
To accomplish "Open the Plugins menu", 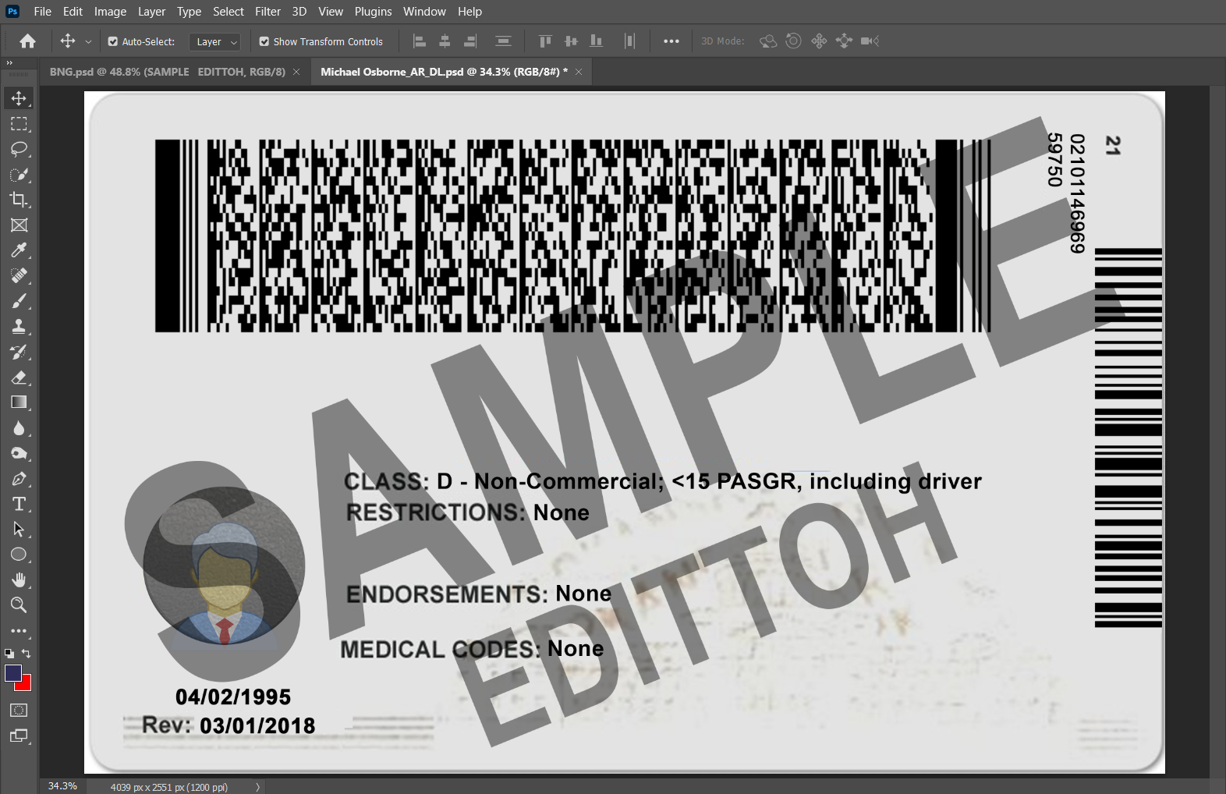I will click(373, 12).
